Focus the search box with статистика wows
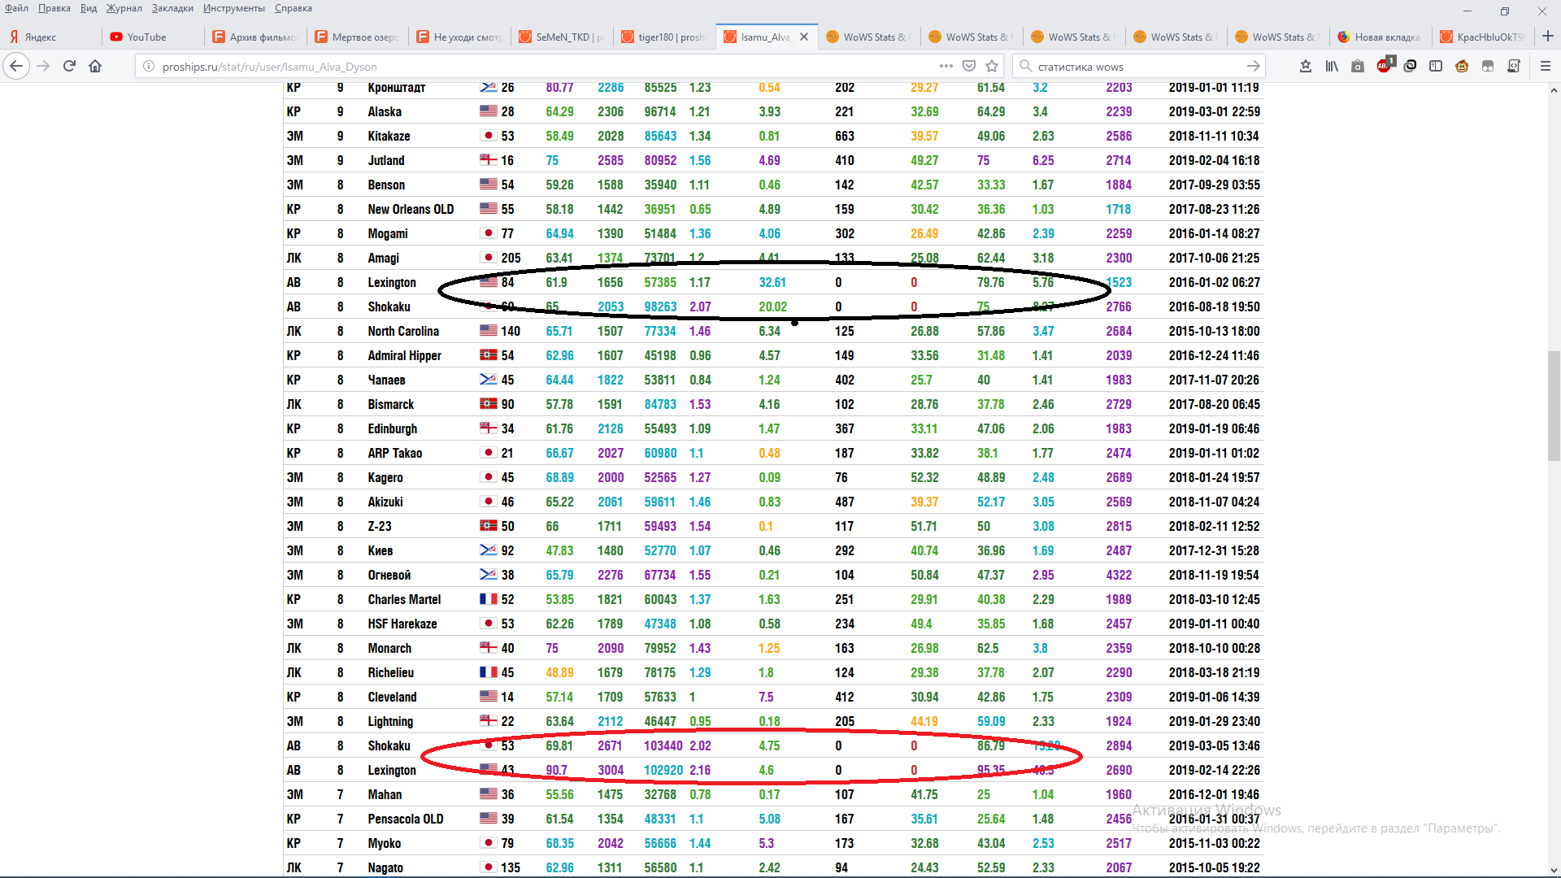The image size is (1561, 878). 1138,67
